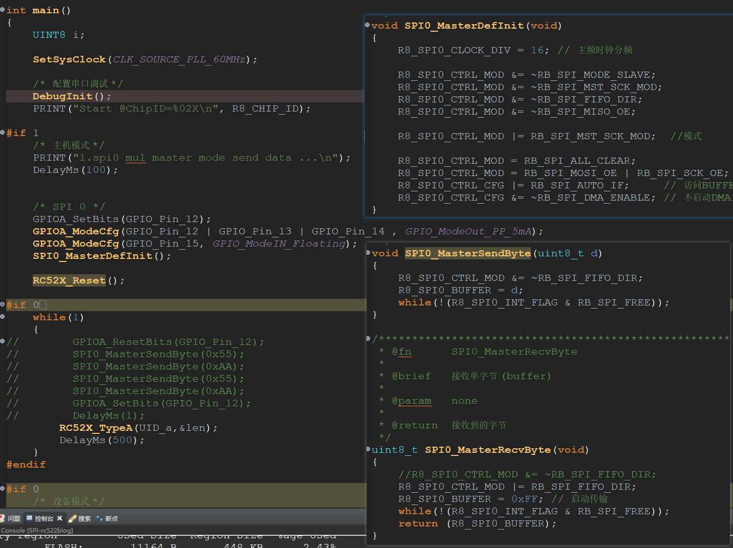Click the GPIO_ModeIN_Floating argument
Image resolution: width=733 pixels, height=548 pixels.
pos(279,244)
